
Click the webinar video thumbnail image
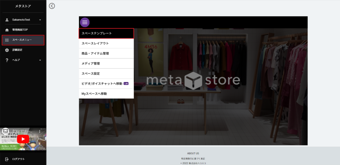click(23, 139)
